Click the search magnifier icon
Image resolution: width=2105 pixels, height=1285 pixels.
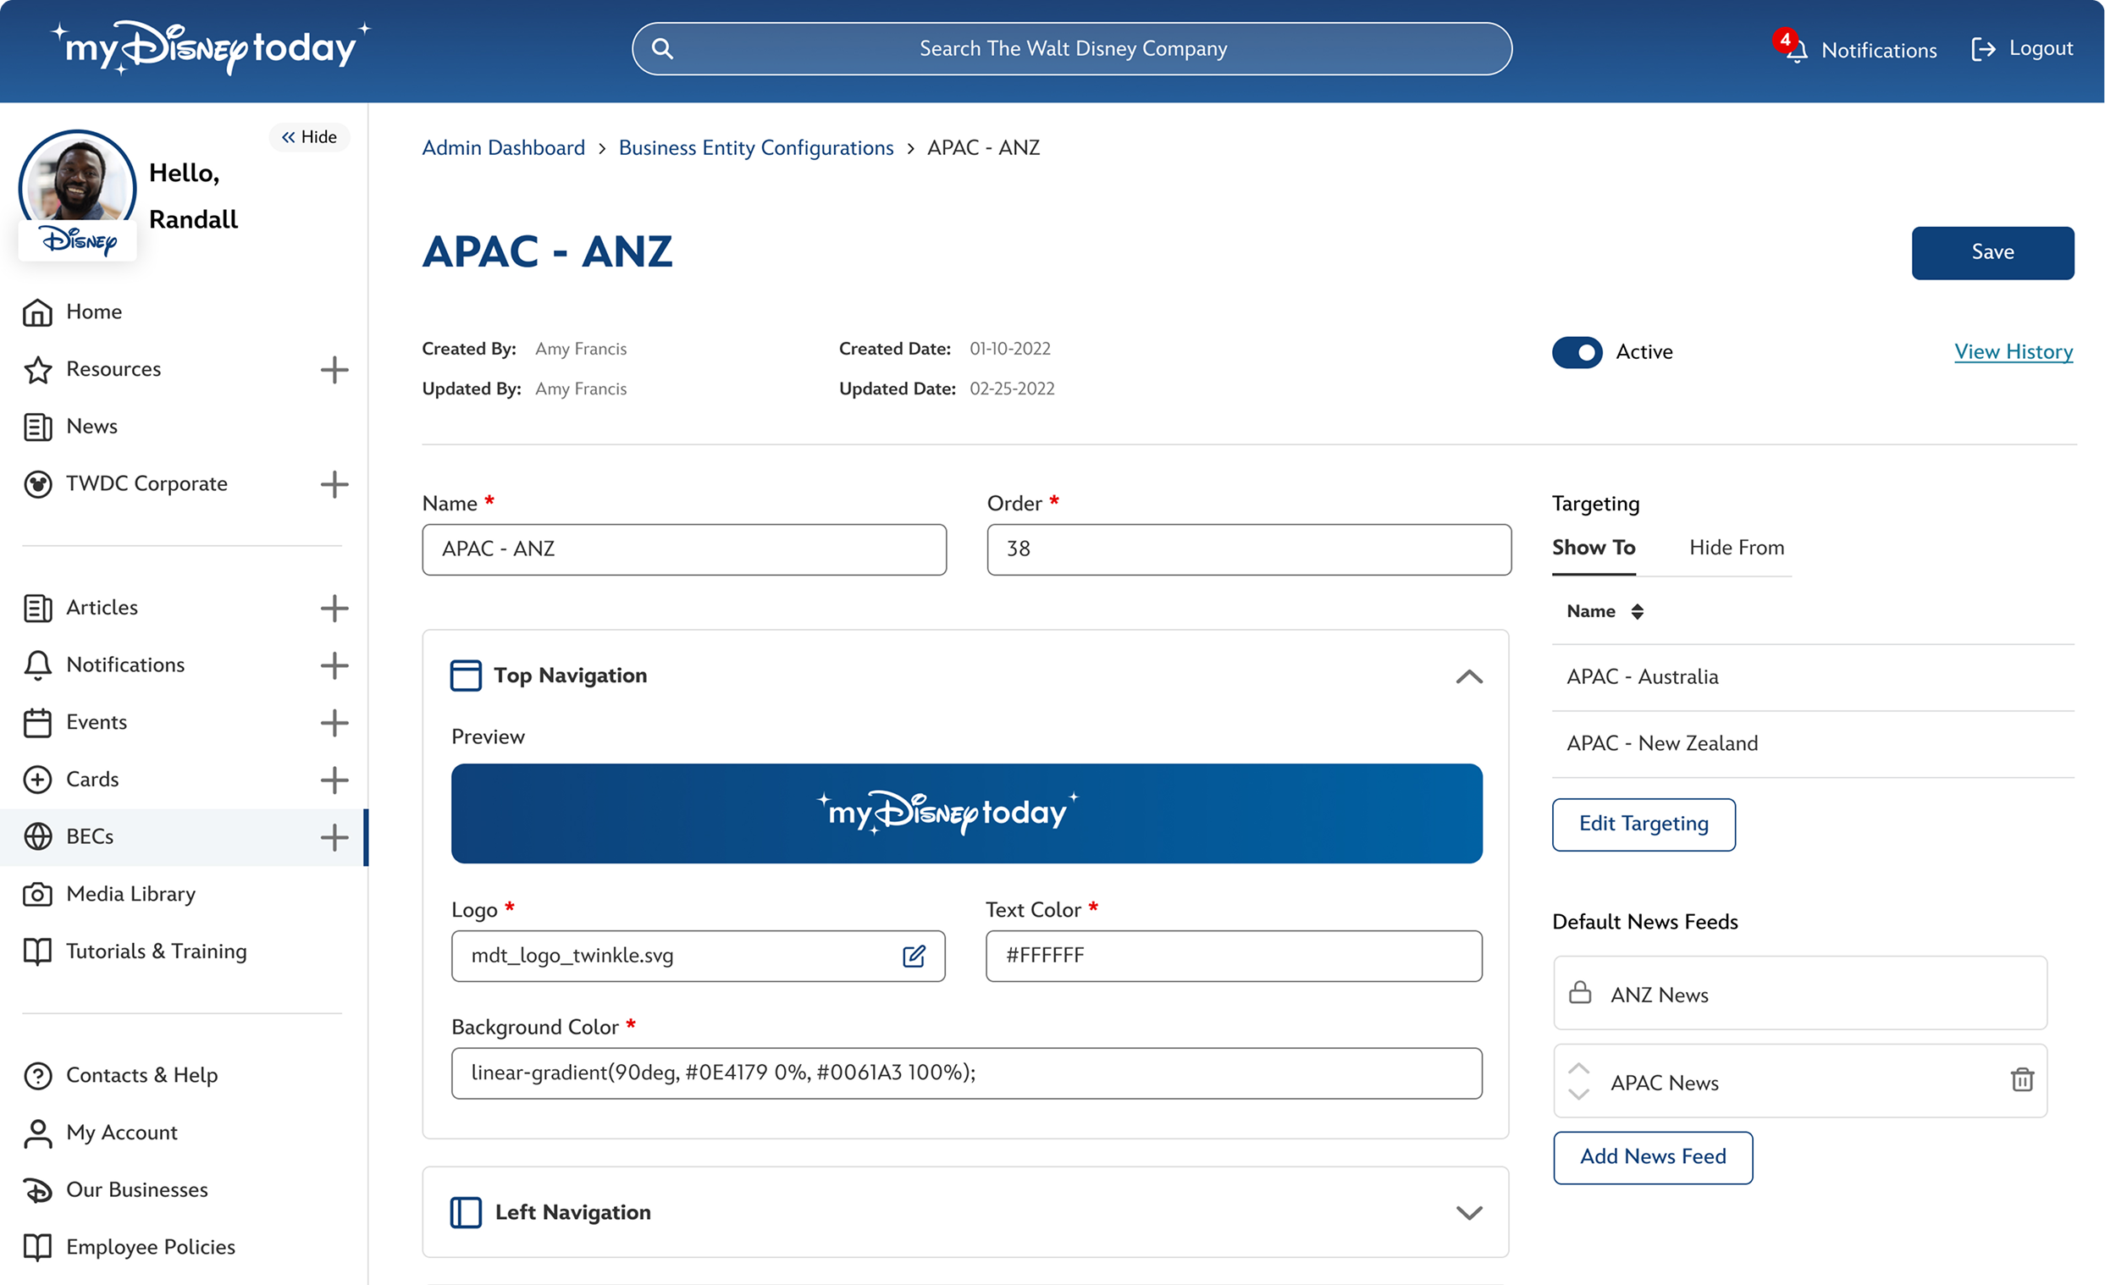pyautogui.click(x=662, y=48)
